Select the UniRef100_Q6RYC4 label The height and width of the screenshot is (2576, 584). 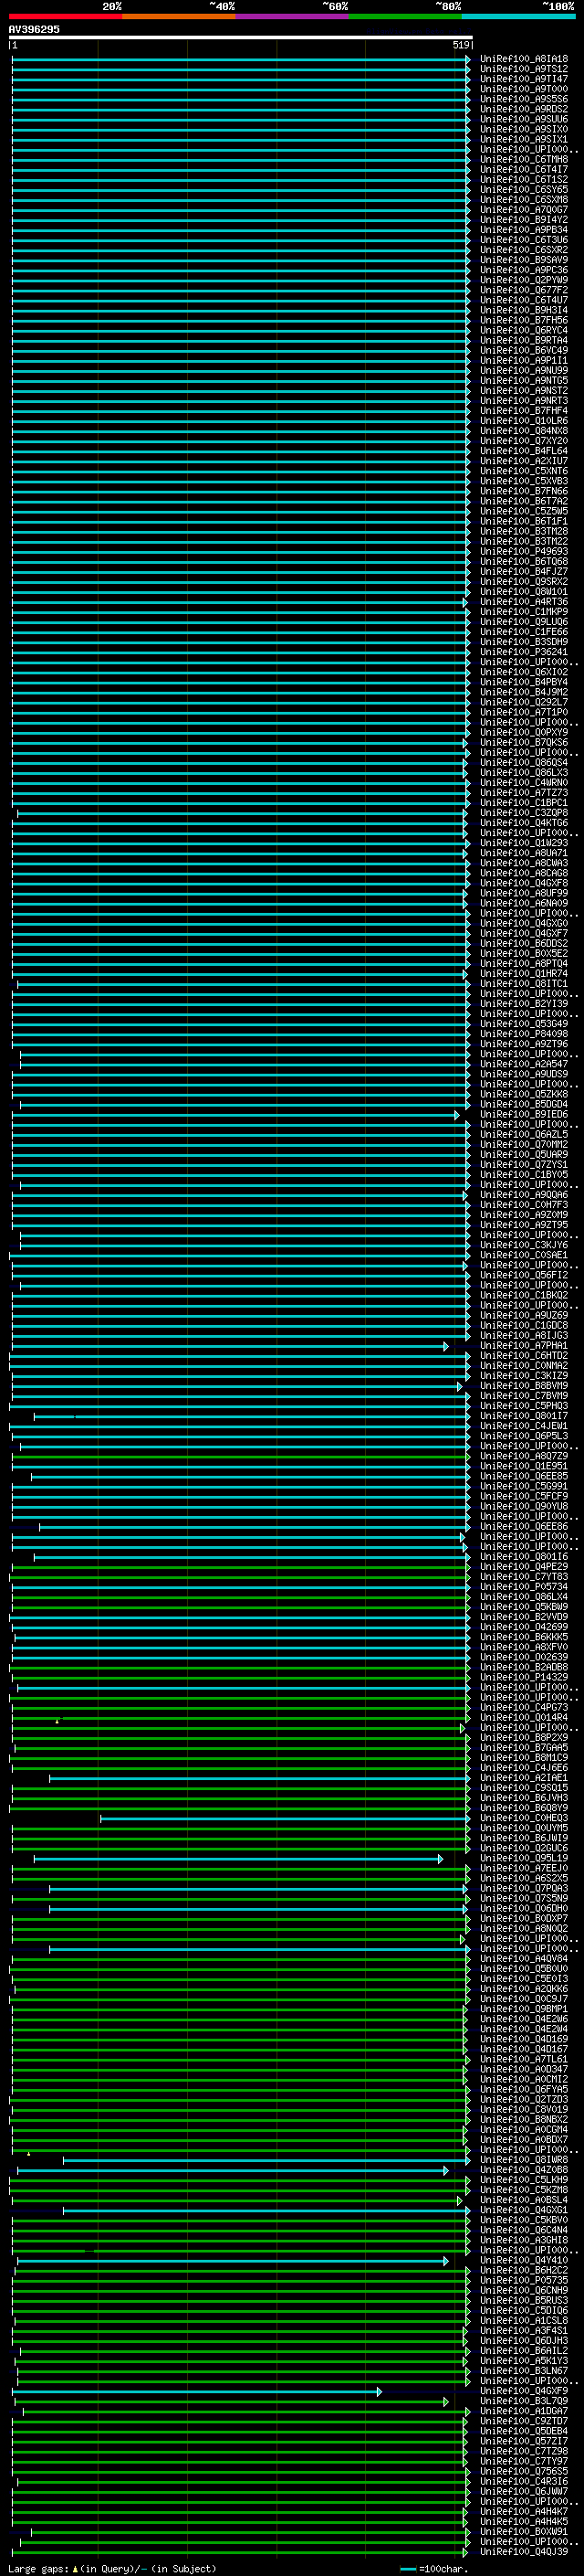pos(523,330)
